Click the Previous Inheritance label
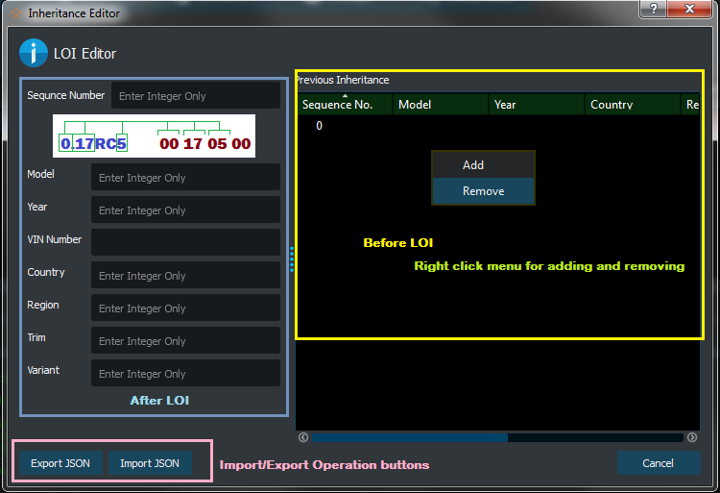Image resolution: width=720 pixels, height=493 pixels. coord(343,80)
